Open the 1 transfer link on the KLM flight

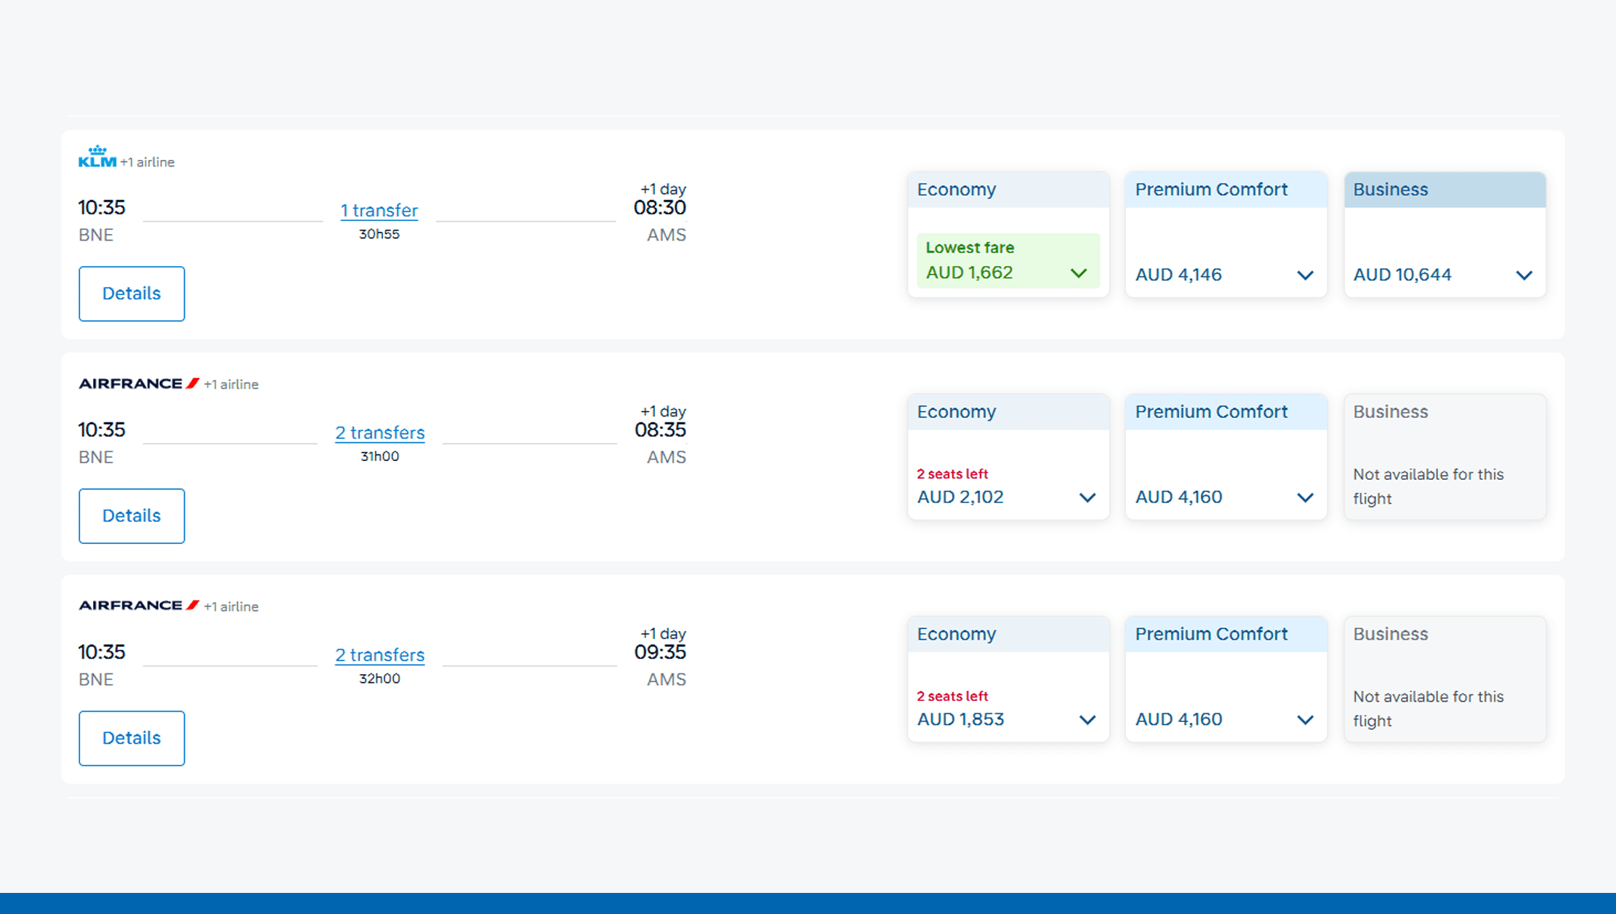point(379,210)
